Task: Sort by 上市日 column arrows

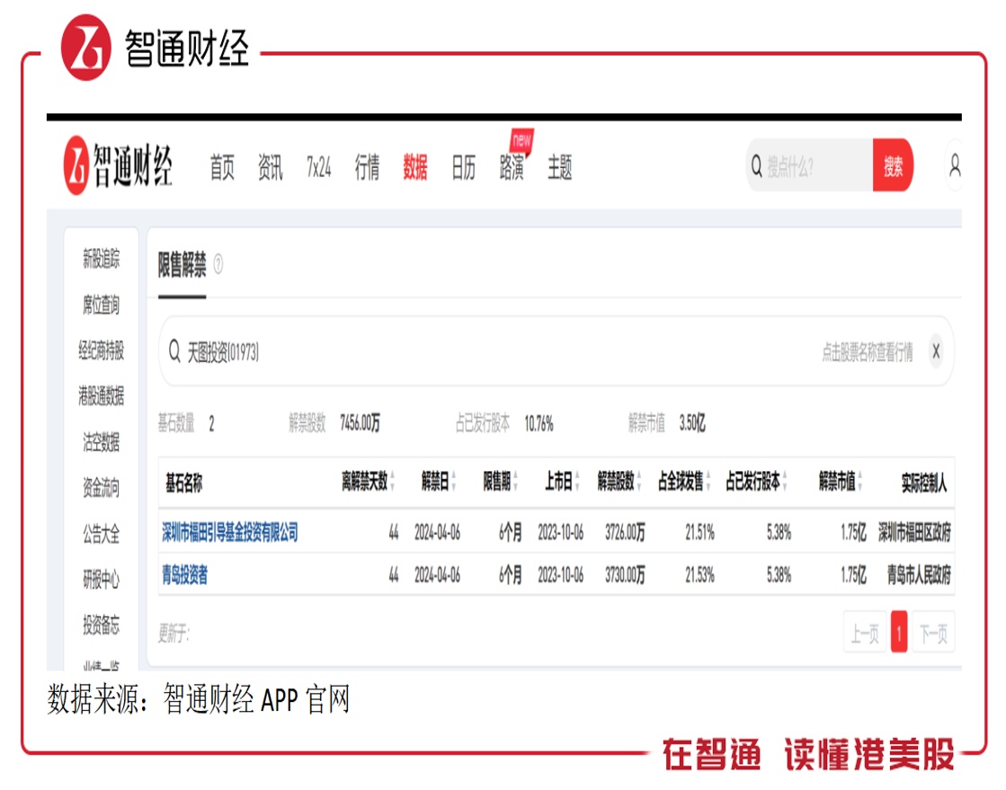Action: point(577,481)
